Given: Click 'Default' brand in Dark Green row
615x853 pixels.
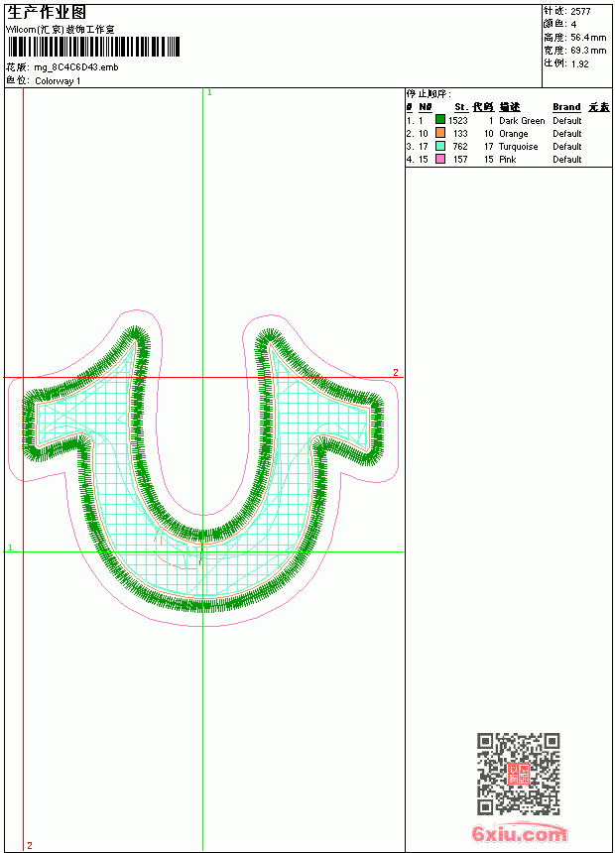Looking at the screenshot, I should (567, 121).
